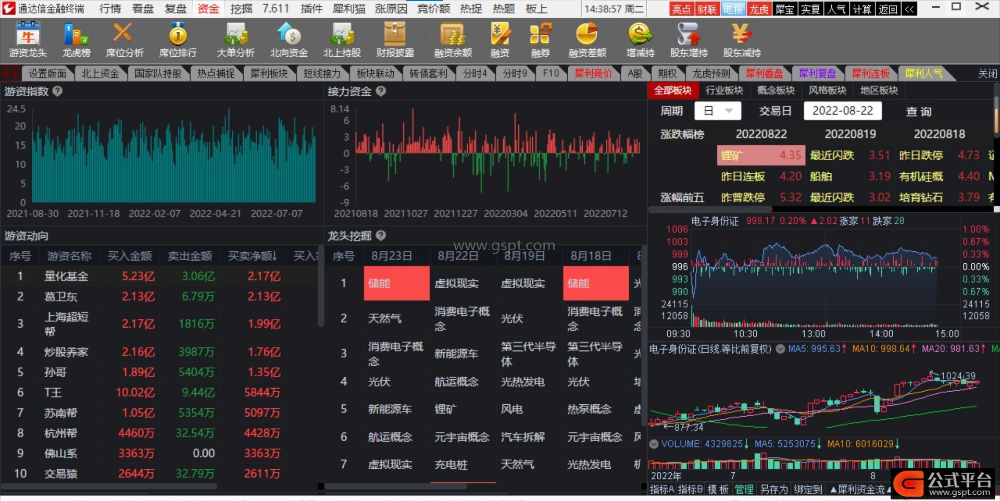1000x501 pixels.
Task: Open the 融券 toolbar icon
Action: (540, 41)
